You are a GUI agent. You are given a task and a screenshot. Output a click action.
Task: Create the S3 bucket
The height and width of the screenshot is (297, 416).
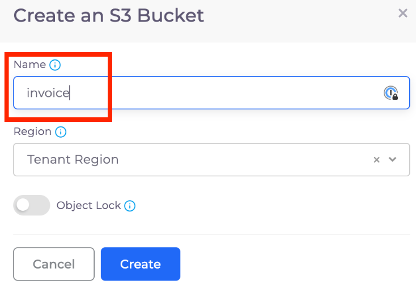point(141,264)
